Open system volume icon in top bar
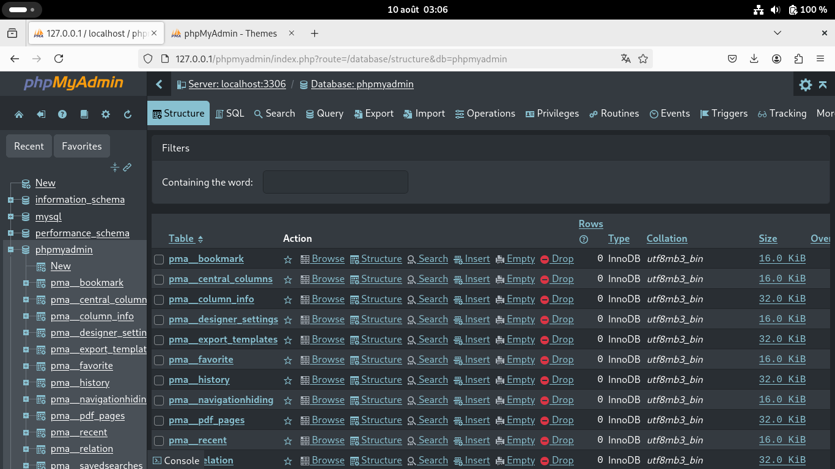The height and width of the screenshot is (469, 835). click(x=775, y=10)
